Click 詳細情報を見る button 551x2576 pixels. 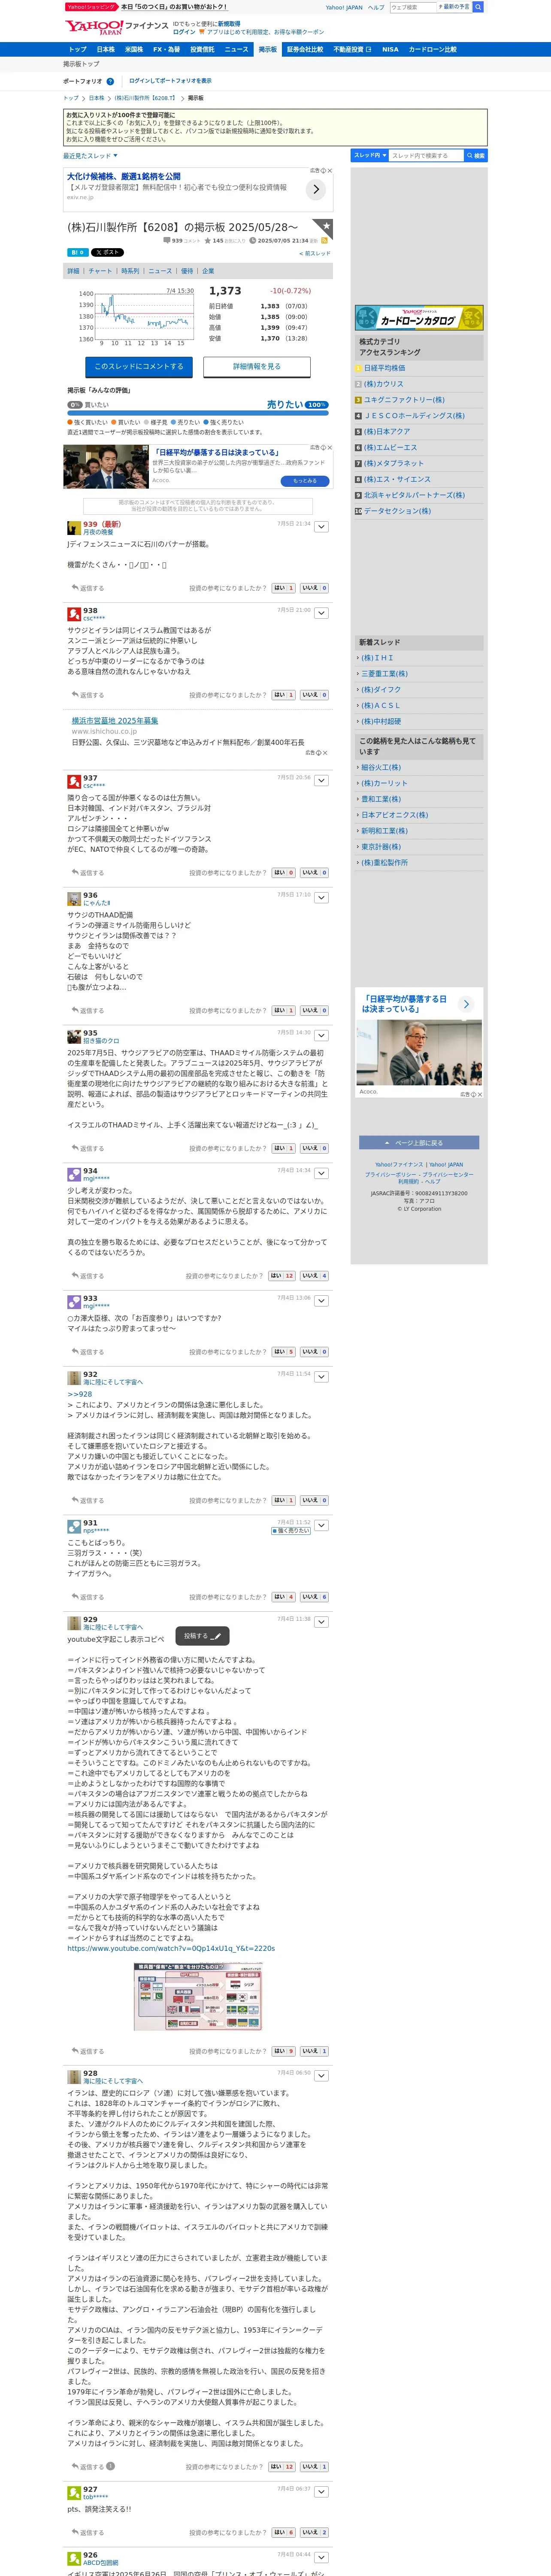click(x=257, y=367)
